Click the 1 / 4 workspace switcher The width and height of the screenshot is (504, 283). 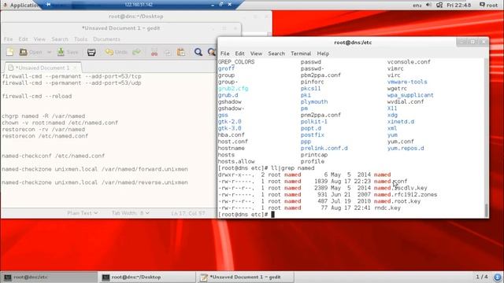(482, 277)
